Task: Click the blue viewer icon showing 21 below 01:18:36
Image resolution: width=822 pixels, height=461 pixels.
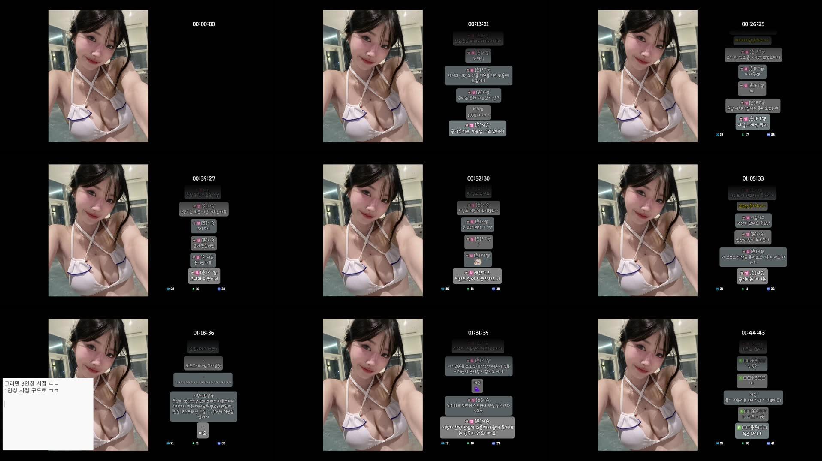Action: (168, 443)
